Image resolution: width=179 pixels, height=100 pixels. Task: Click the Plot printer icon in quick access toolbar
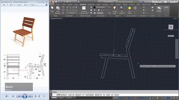67,2
